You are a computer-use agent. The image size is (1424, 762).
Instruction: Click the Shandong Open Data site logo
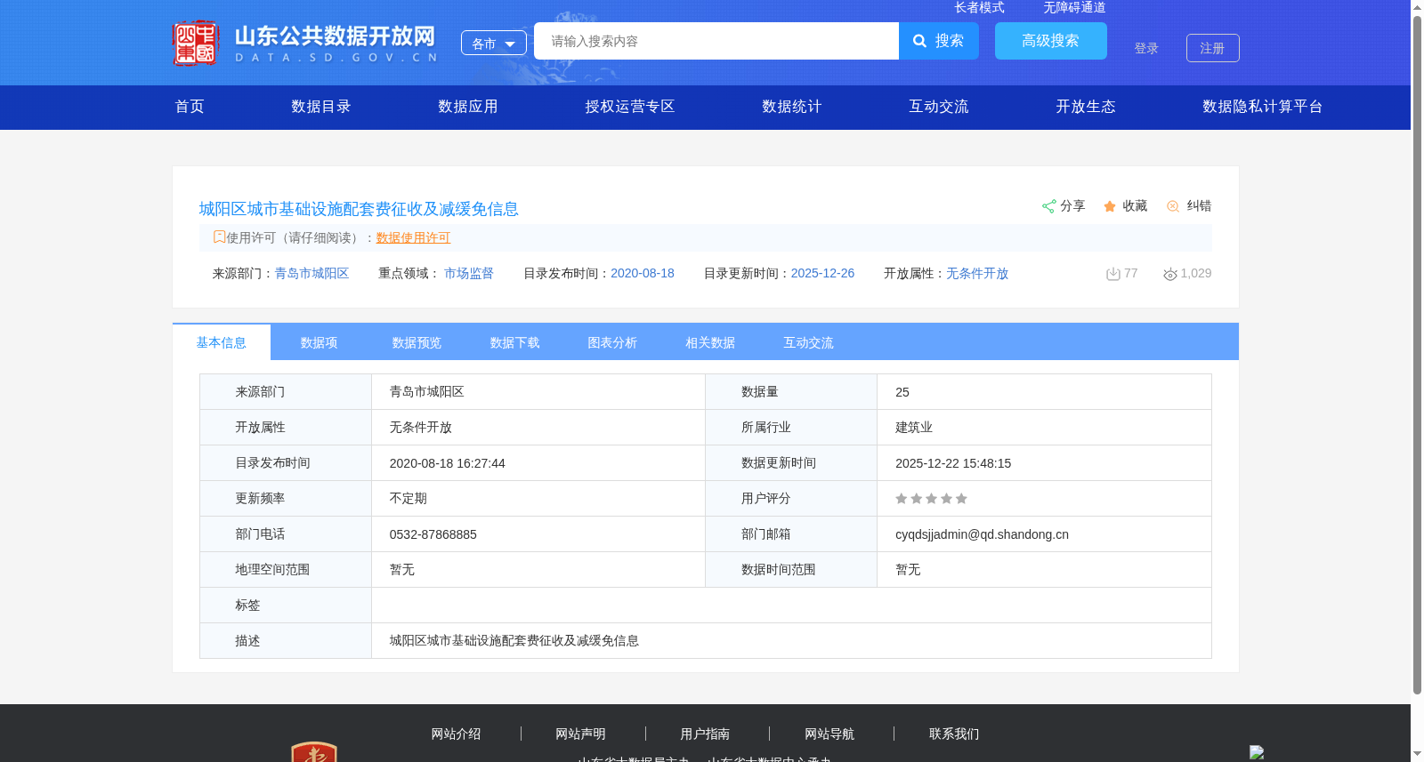coord(304,43)
